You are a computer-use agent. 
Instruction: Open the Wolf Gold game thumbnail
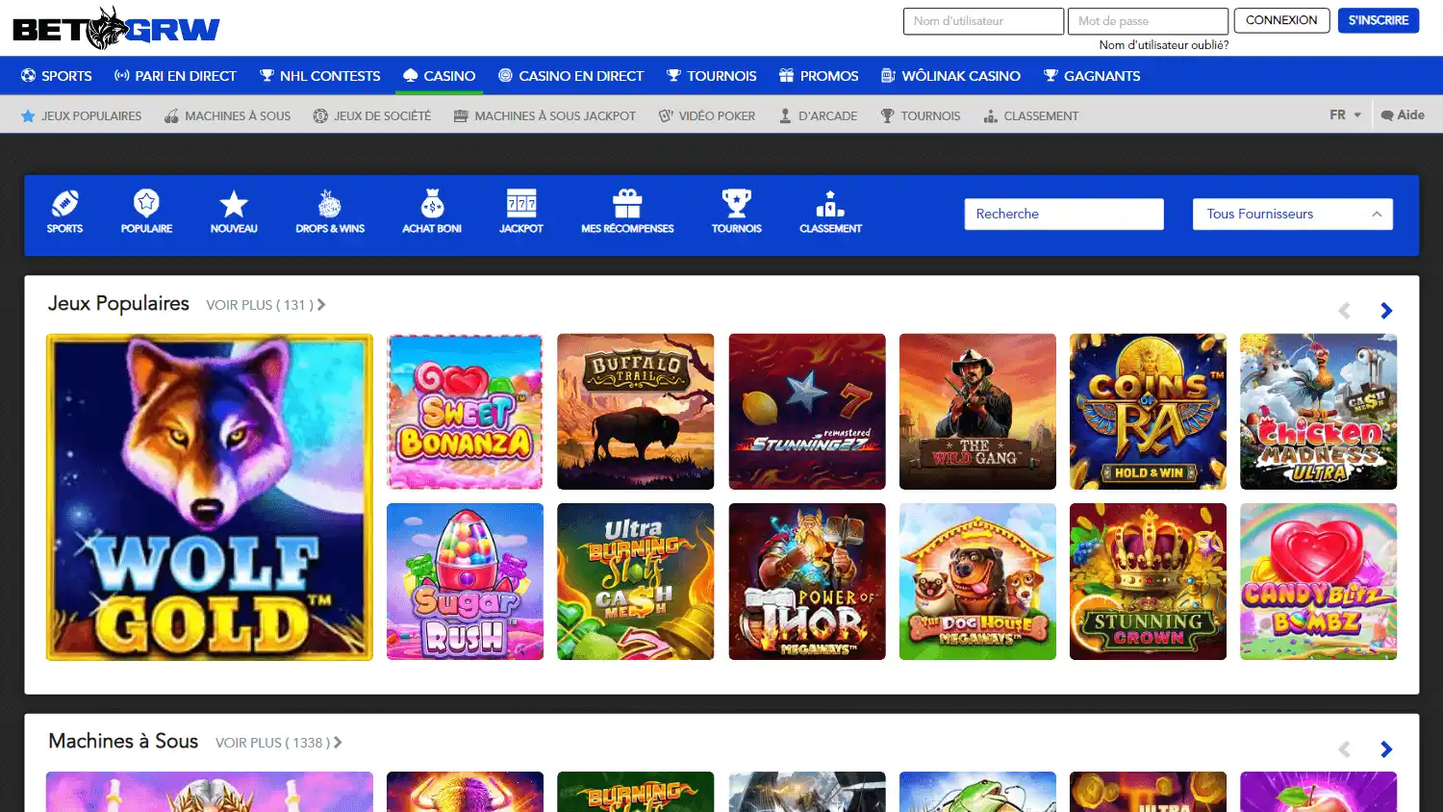(x=209, y=496)
